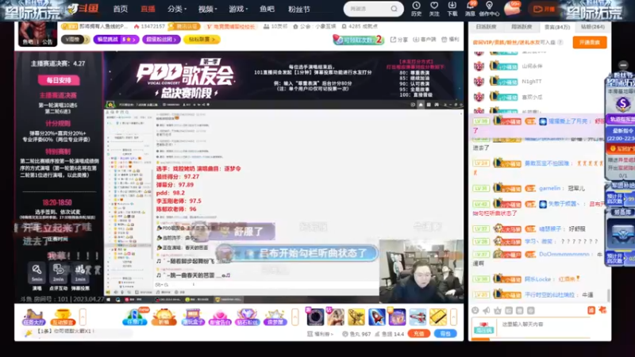Open the 甜蜜告白 heart icon
Viewport: 635px width, 357px height.
point(220,317)
